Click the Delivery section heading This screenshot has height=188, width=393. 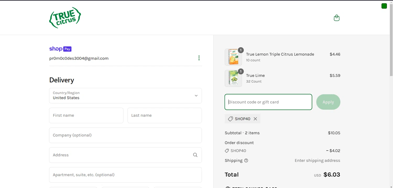click(62, 80)
